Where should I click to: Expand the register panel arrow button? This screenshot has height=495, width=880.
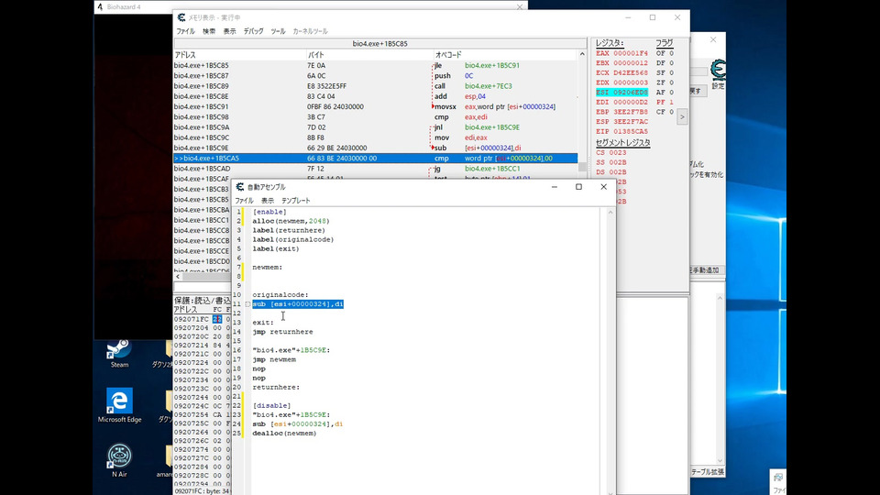point(681,117)
